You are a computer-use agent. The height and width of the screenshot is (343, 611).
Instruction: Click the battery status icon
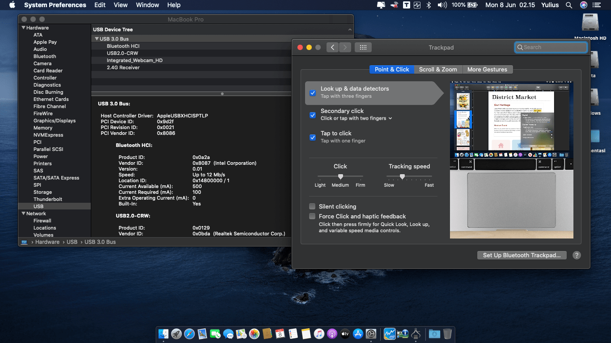point(472,5)
